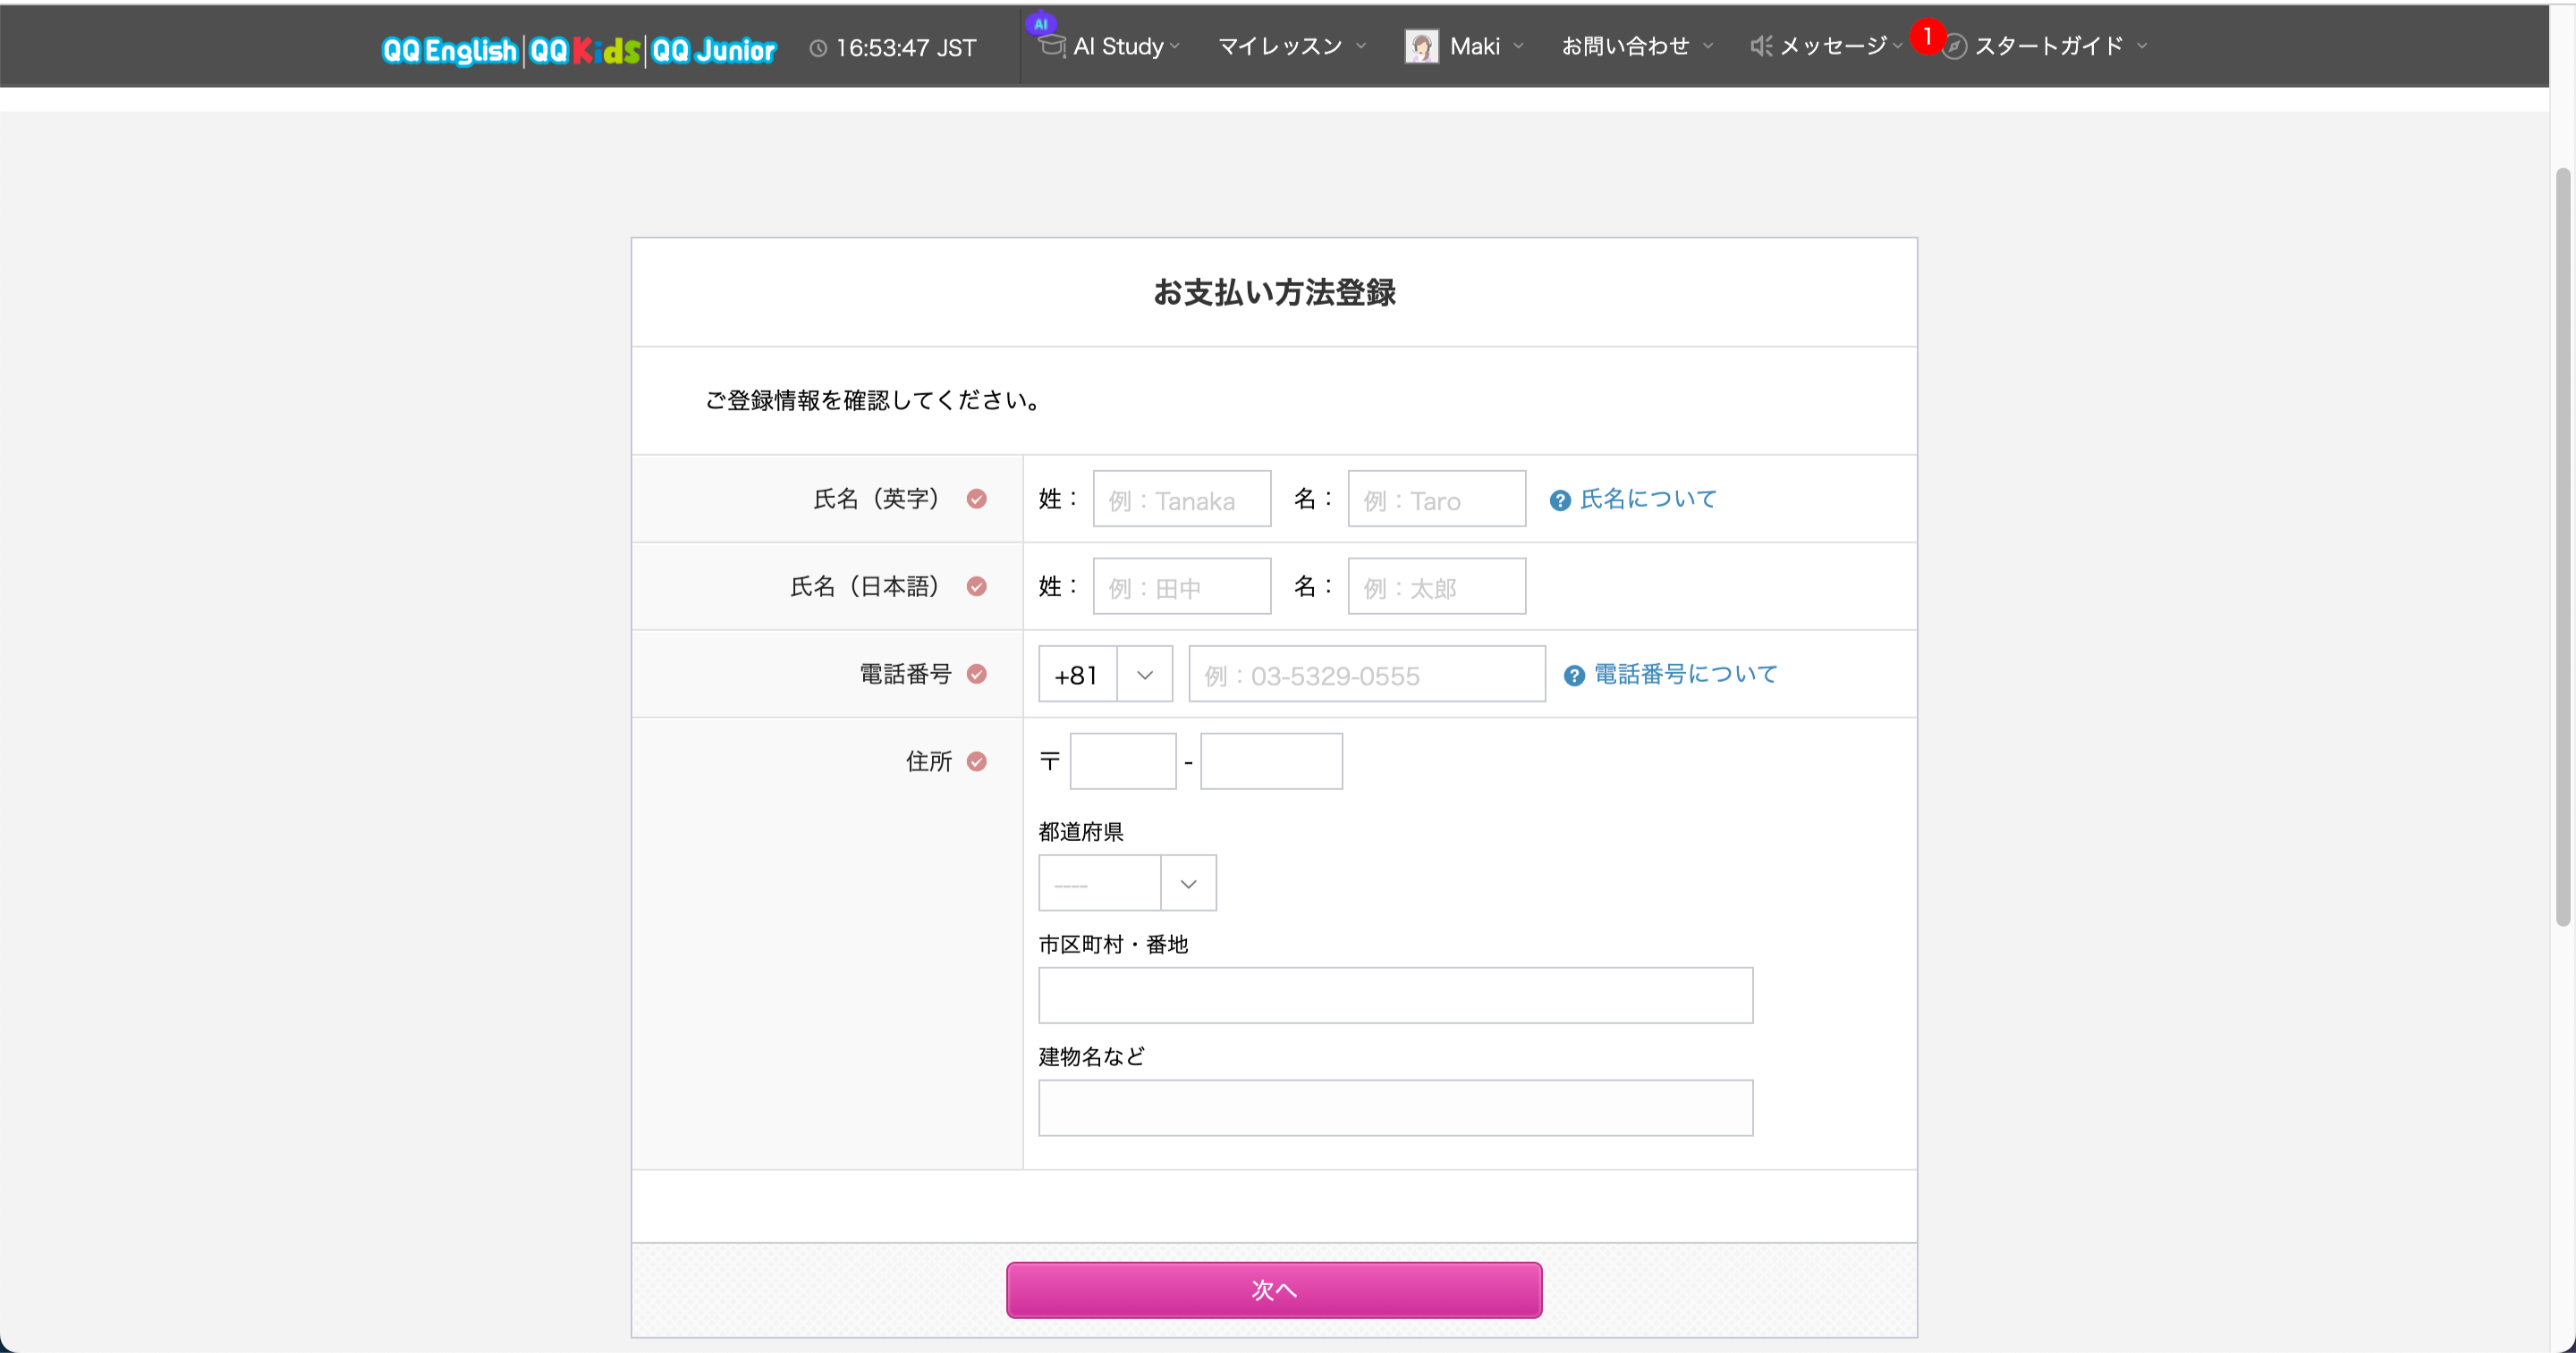Click required mark beside 電話番号
2576x1353 pixels.
tap(976, 675)
